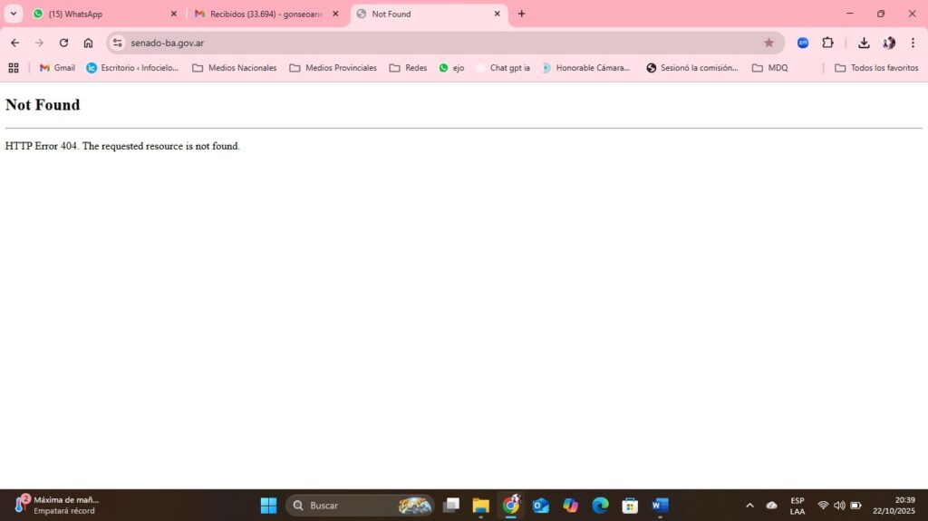Open the Chrome three-dot menu
The height and width of the screenshot is (521, 928).
913,43
